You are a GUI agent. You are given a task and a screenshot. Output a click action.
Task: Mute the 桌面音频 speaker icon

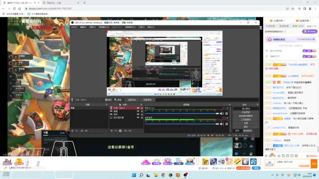pos(222,124)
